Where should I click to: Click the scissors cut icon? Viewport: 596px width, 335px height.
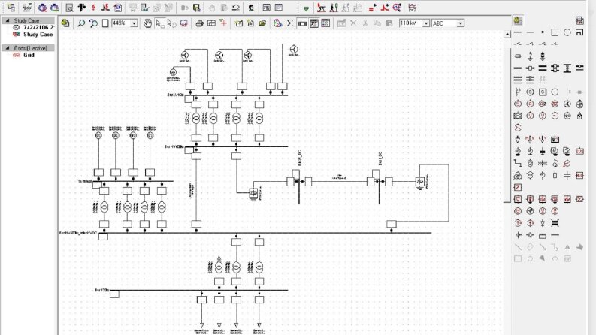tap(365, 23)
